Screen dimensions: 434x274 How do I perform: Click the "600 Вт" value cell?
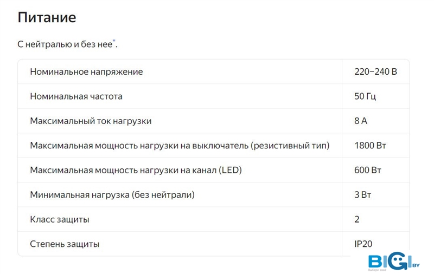tap(368, 170)
